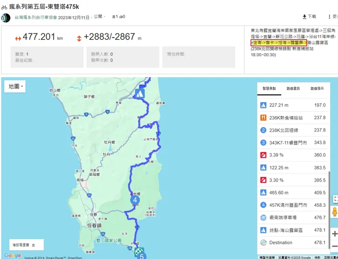Click the checkered finish flag map marker
338x259 pixels.
click(x=139, y=252)
